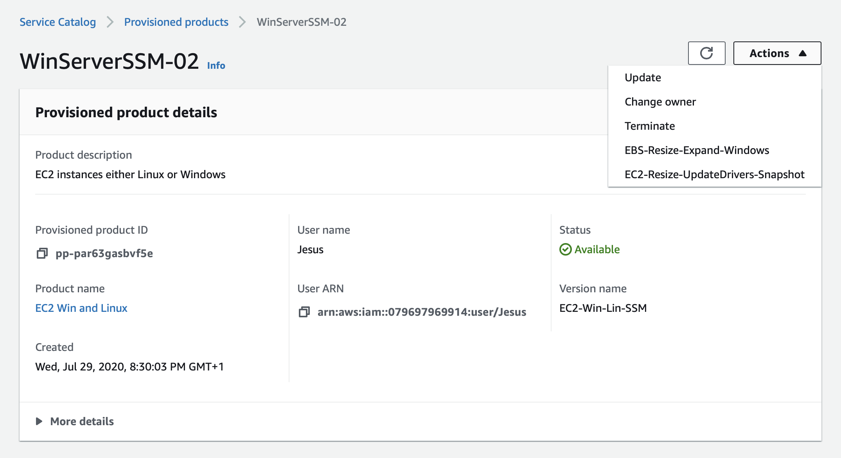Run EC2-Resize-UpdateDrivers-Snapshot action
Image resolution: width=841 pixels, height=458 pixels.
(x=715, y=174)
